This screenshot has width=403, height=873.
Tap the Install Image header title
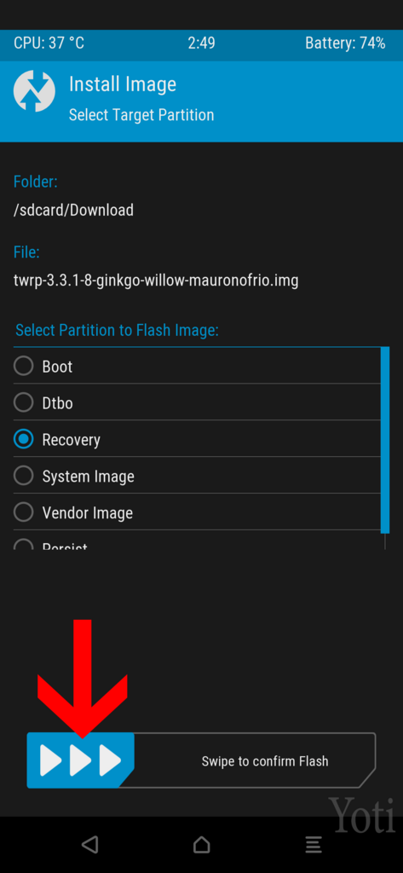point(123,84)
